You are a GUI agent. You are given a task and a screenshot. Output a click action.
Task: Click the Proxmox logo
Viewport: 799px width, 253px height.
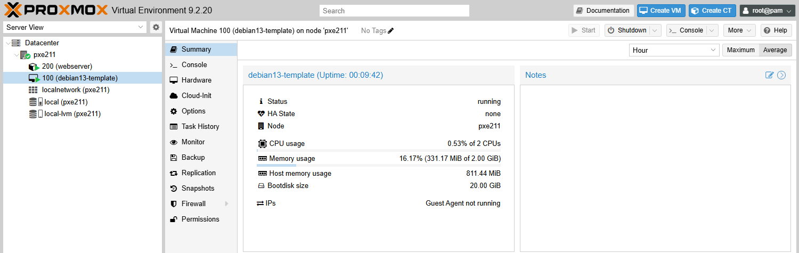tap(56, 10)
